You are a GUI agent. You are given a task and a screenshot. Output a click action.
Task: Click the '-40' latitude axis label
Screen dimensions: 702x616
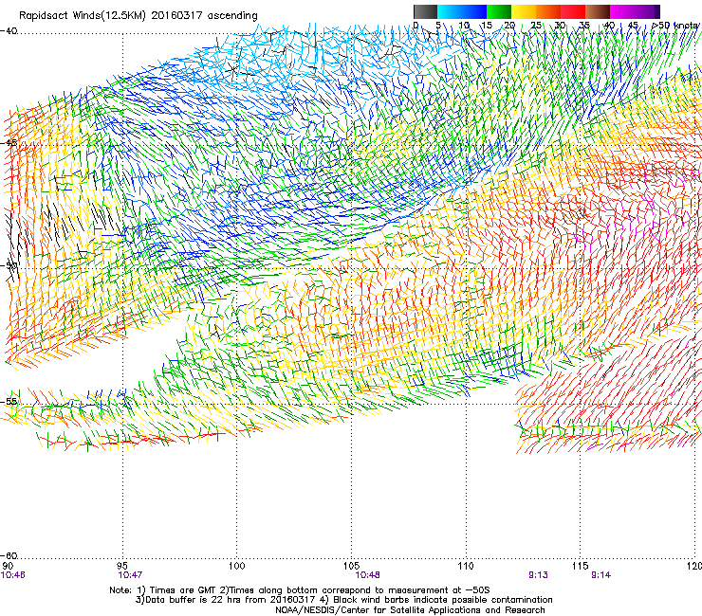tap(9, 31)
